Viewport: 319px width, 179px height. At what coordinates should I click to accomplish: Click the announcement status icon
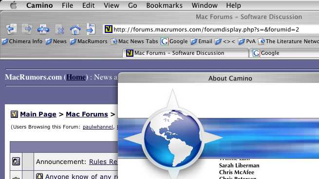[x=16, y=162]
